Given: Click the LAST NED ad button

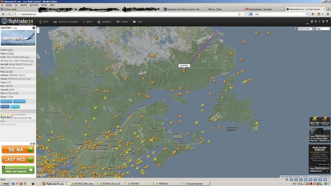Looking at the screenshot, I should click(18, 160).
